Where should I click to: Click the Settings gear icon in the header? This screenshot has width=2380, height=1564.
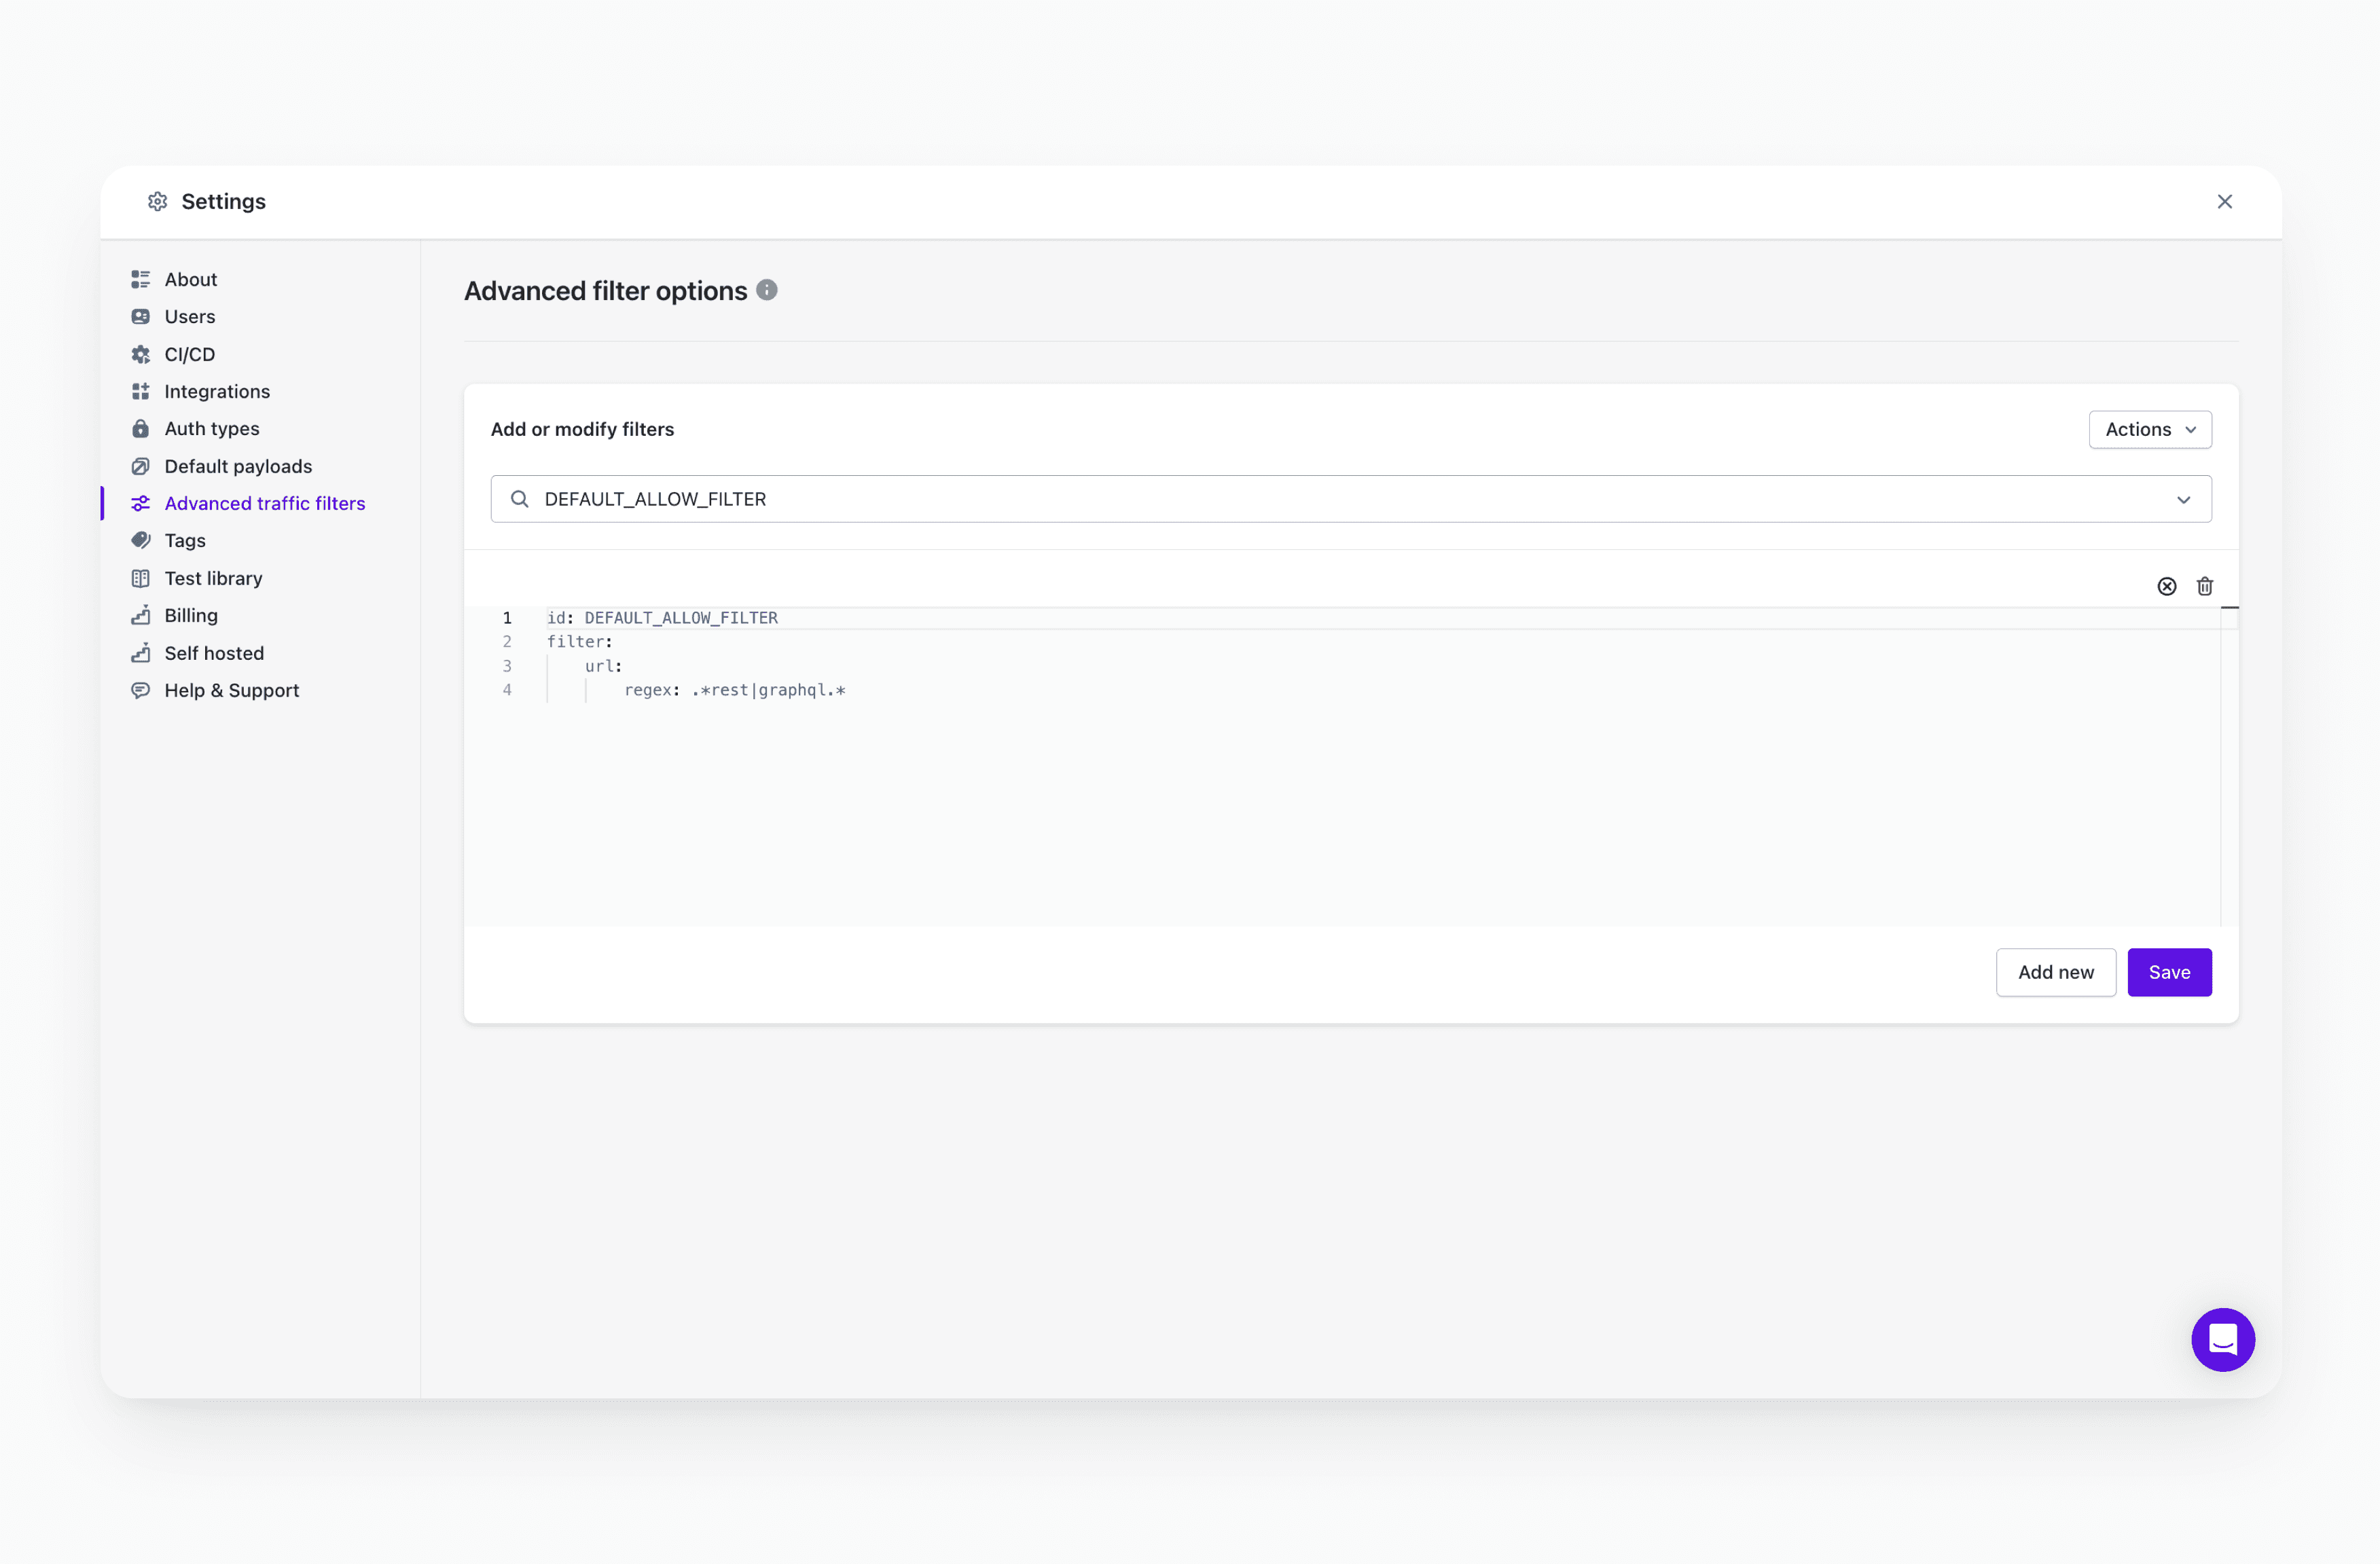(157, 201)
